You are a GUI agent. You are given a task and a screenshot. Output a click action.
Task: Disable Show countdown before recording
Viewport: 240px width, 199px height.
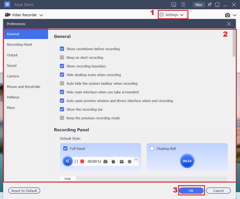tap(62, 49)
